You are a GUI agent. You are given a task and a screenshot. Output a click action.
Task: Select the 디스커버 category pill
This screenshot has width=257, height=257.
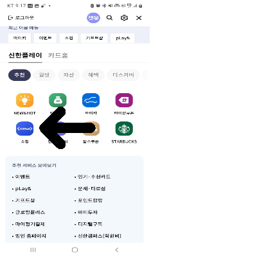tap(123, 75)
